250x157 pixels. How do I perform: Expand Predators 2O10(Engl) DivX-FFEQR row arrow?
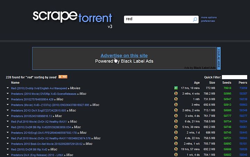[8, 132]
